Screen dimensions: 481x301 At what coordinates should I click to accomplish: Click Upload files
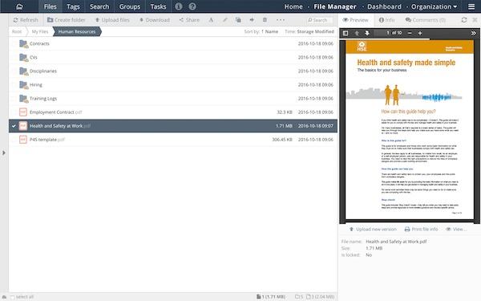pyautogui.click(x=112, y=20)
